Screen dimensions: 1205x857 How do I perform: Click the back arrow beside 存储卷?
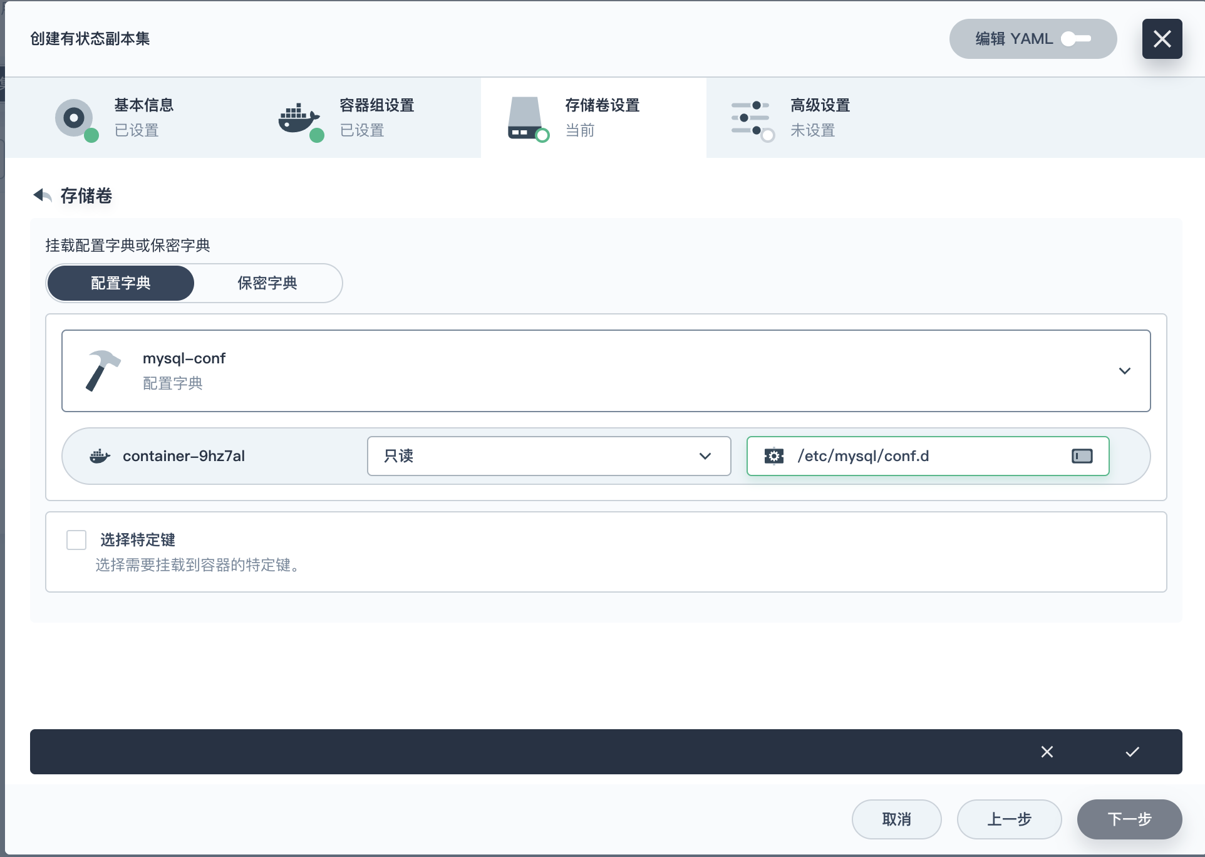[x=42, y=195]
